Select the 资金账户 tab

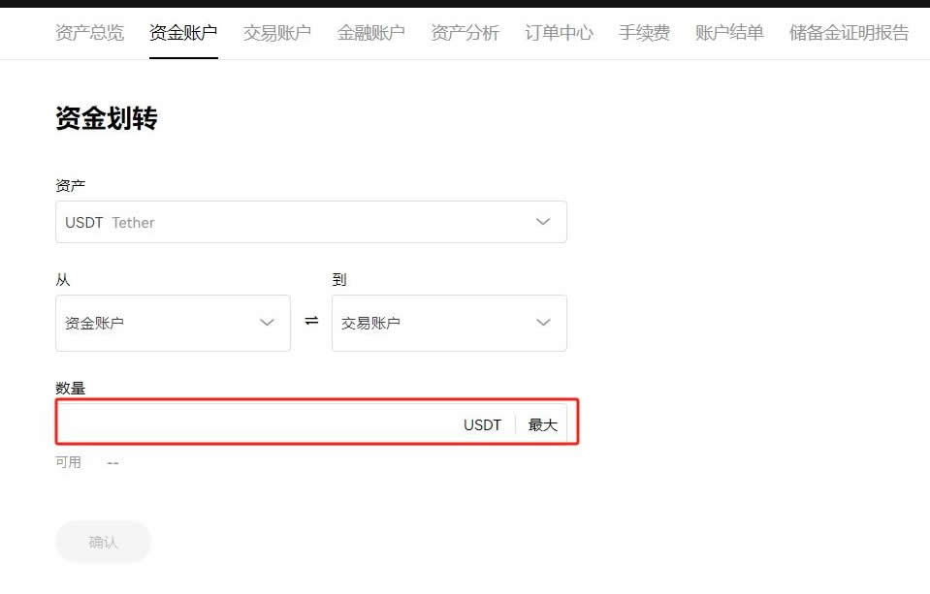[183, 30]
